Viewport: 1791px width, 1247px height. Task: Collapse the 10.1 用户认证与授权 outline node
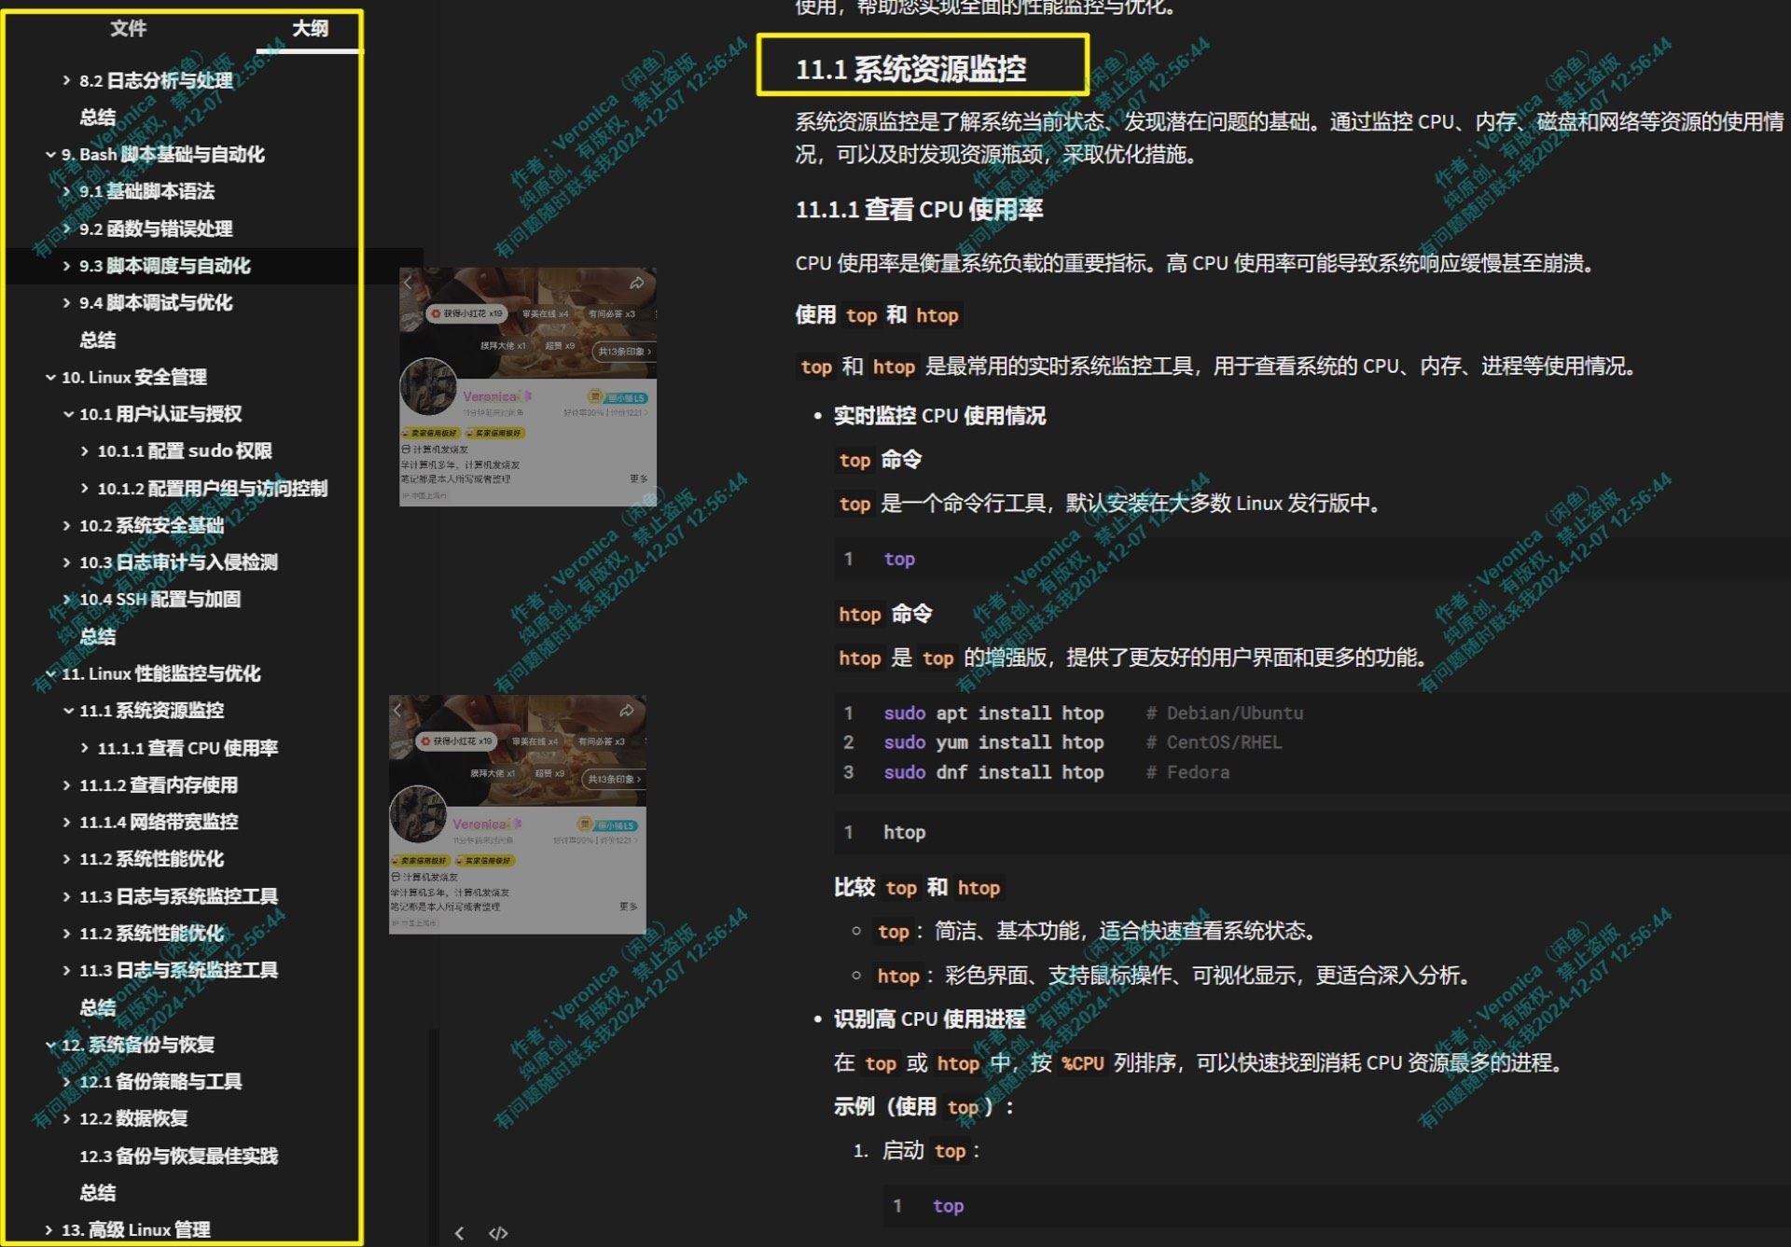tap(68, 414)
